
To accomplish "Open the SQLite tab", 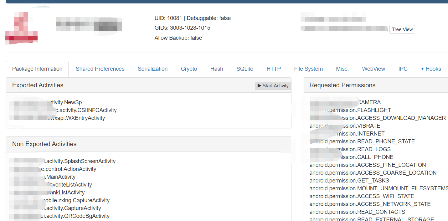I will coord(245,69).
